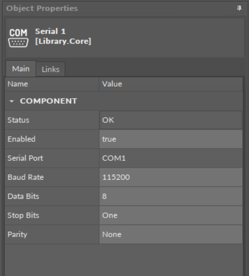Click the COMPONENT section heading
Viewport: 249px width, 276px height.
(x=48, y=101)
